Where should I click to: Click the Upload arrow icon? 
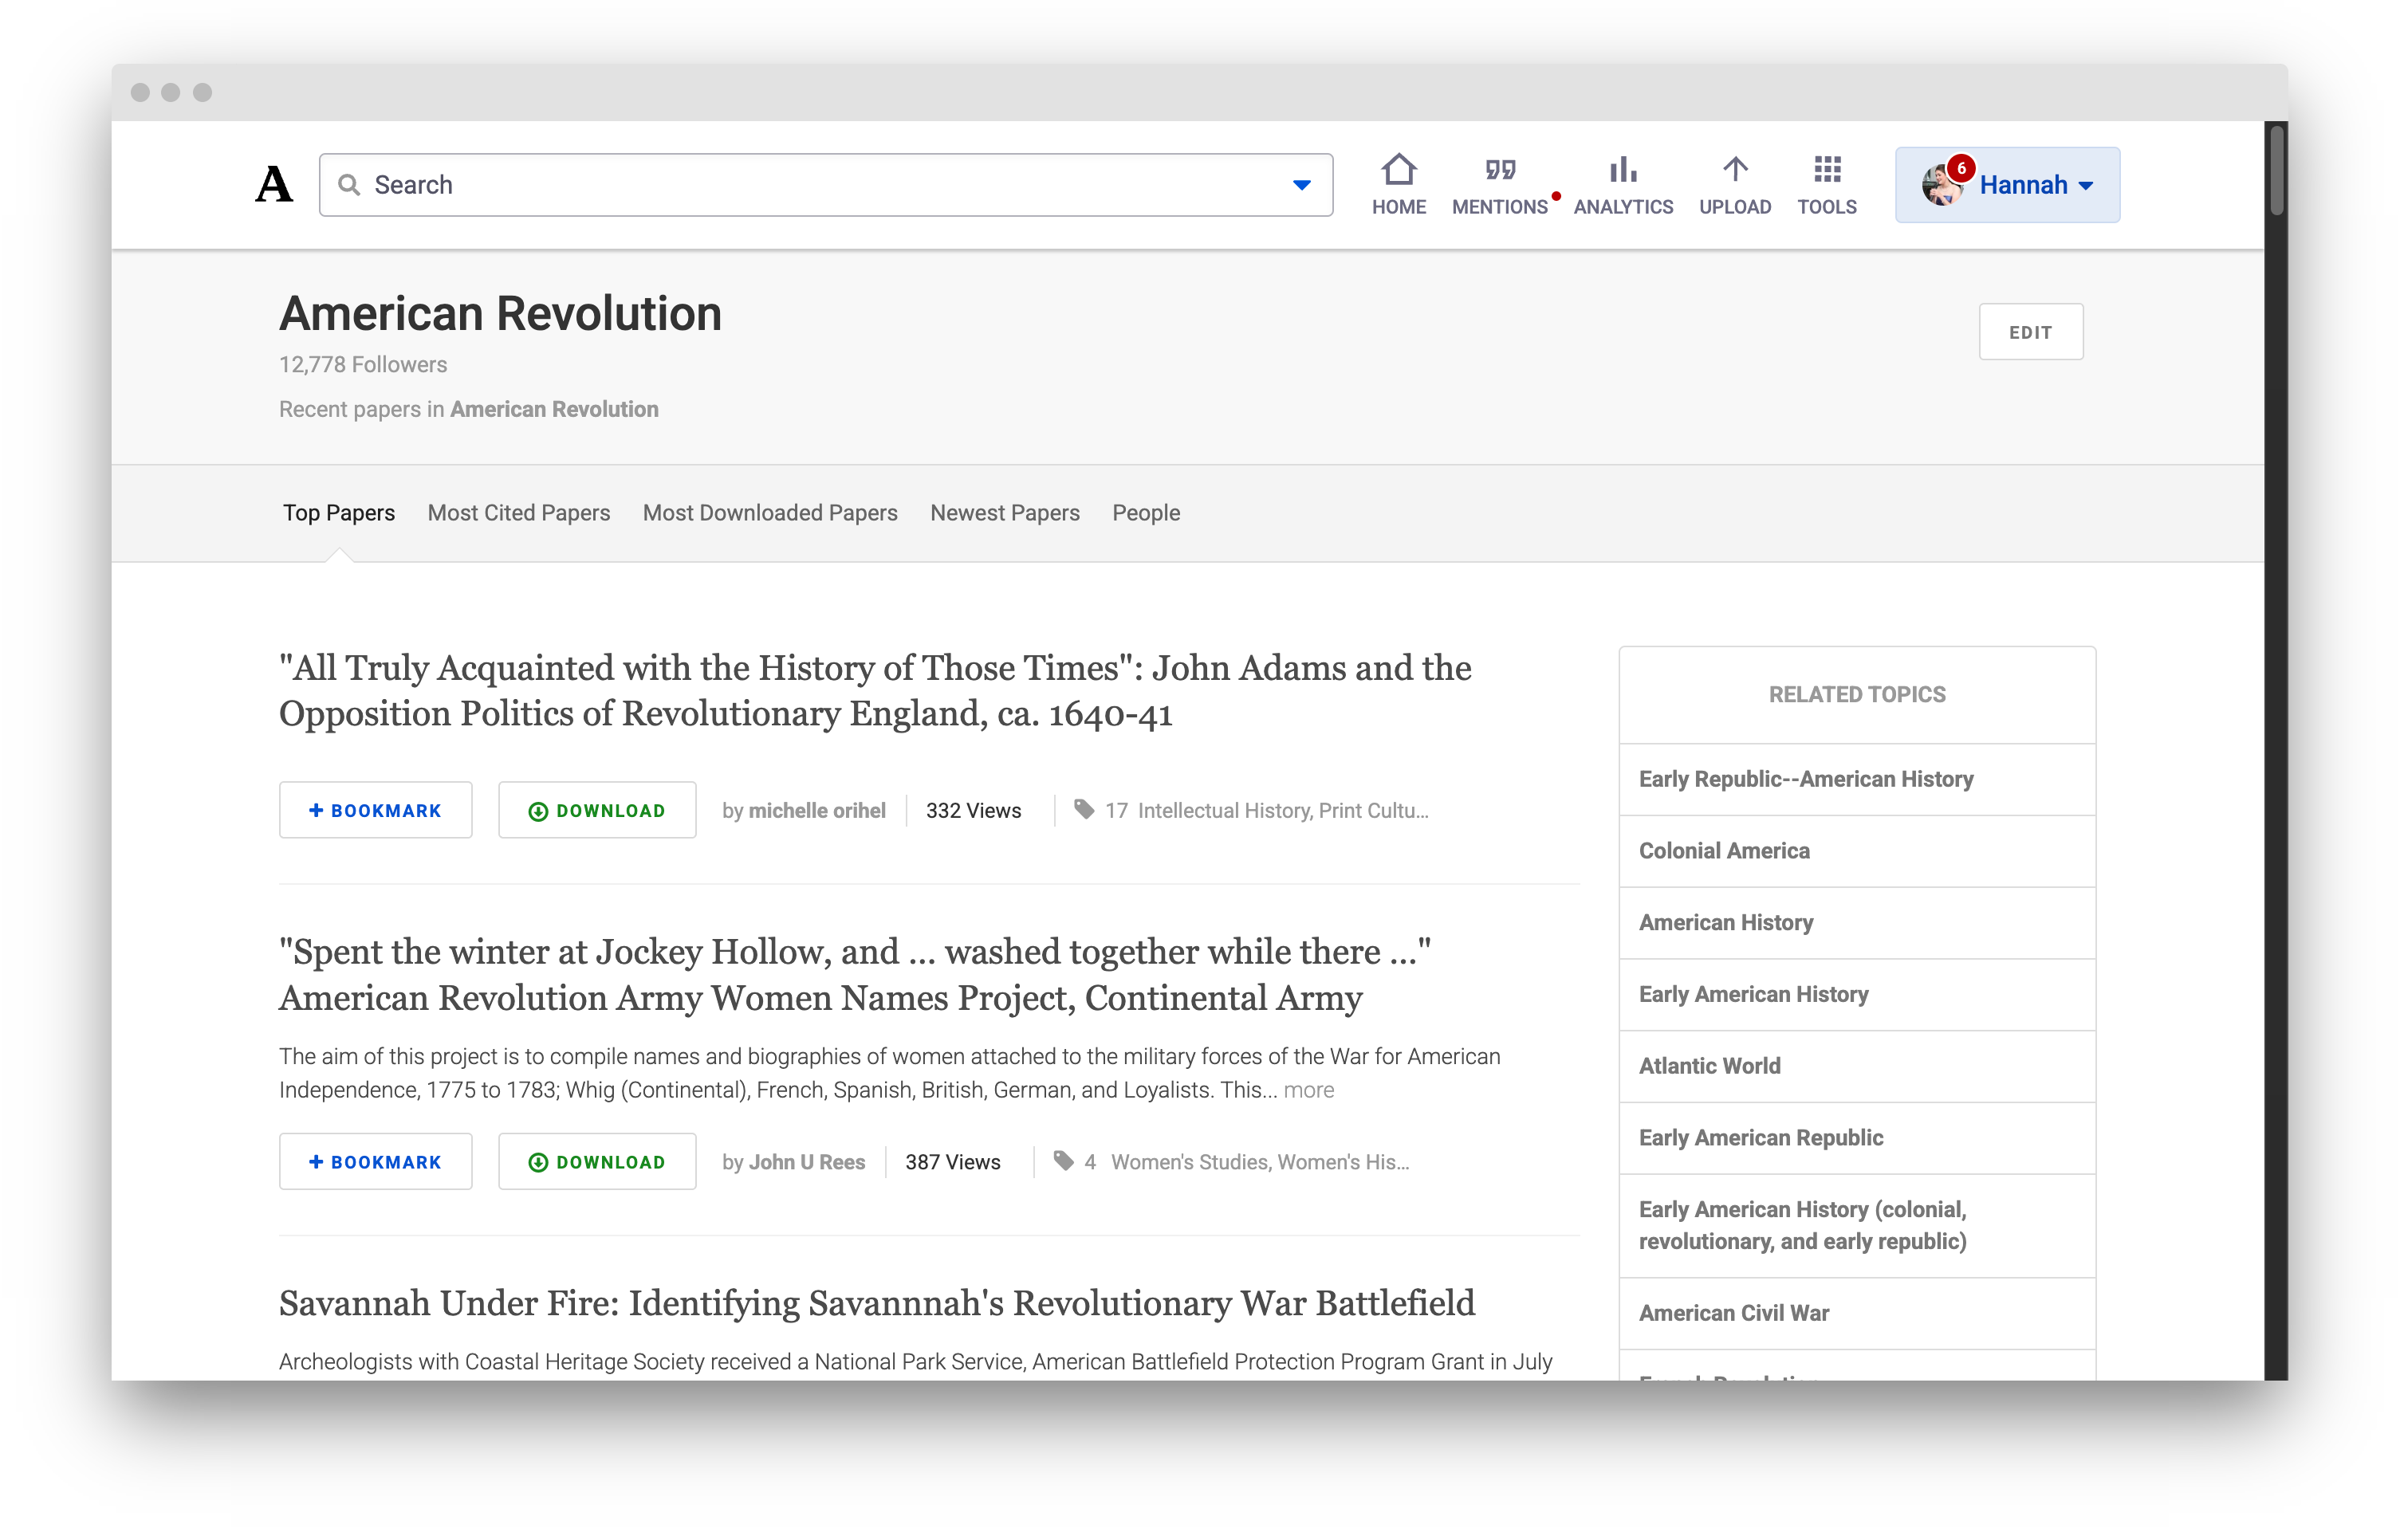1735,170
